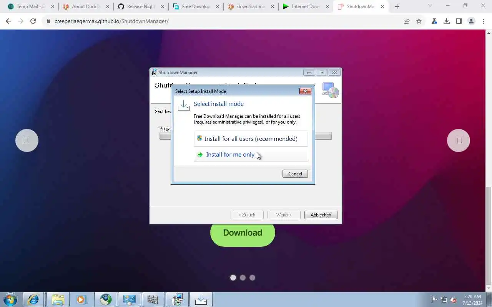Close the ShutdownManager browser tab
The image size is (492, 307).
382,7
